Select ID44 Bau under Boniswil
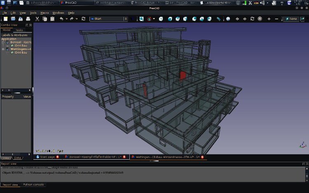Image resolution: width=309 pixels, height=193 pixels. coord(21,45)
